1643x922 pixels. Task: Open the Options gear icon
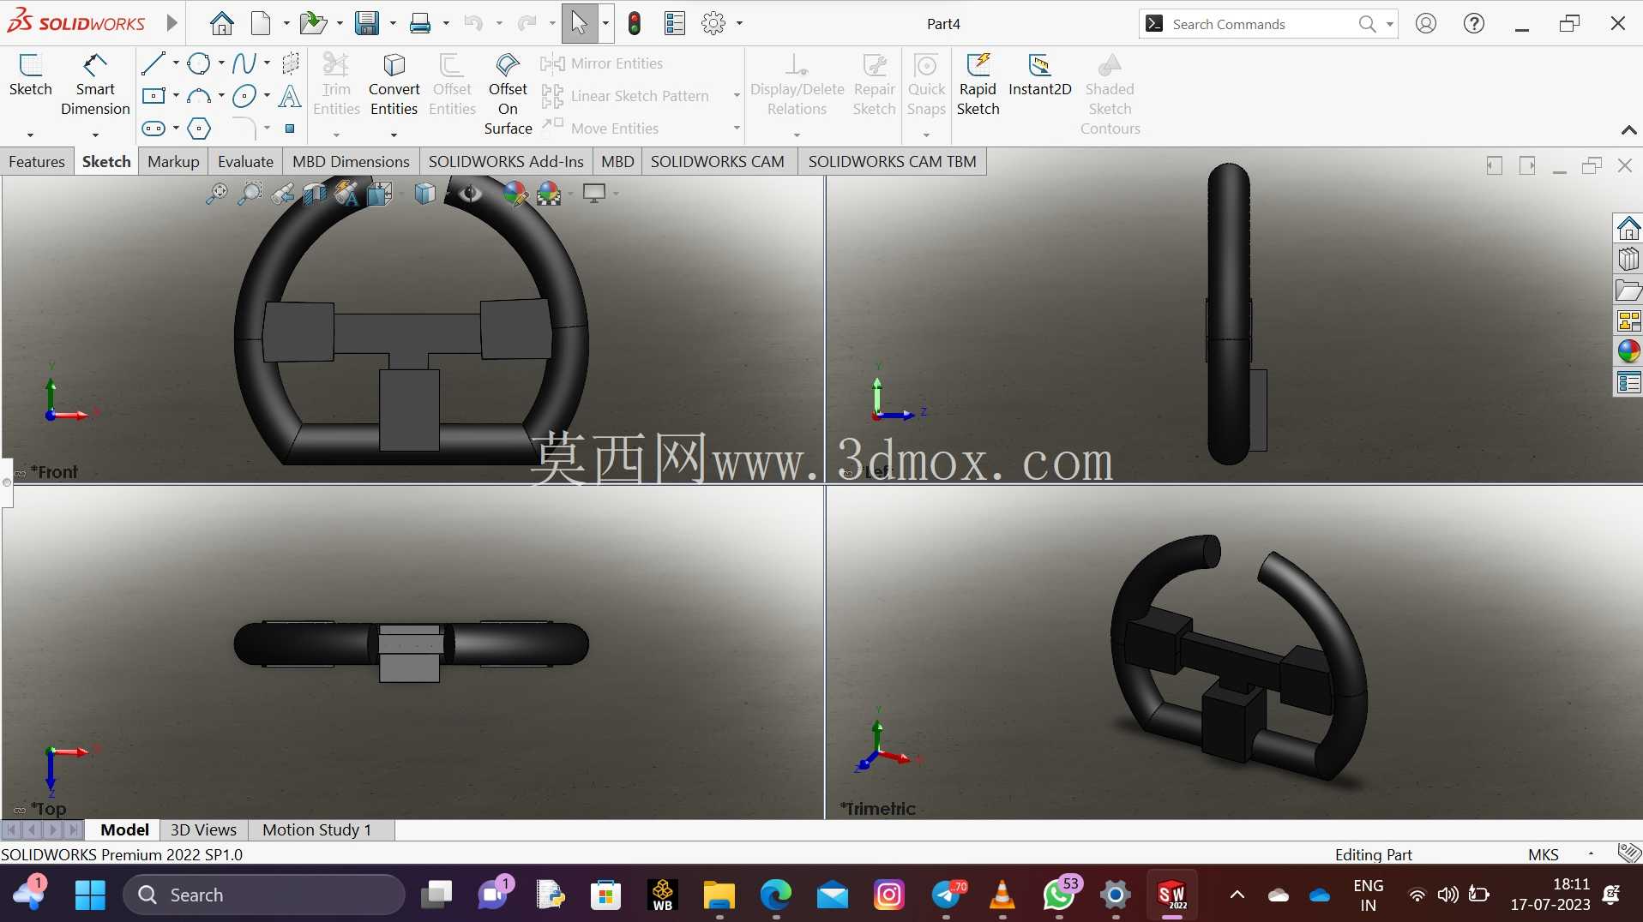713,23
